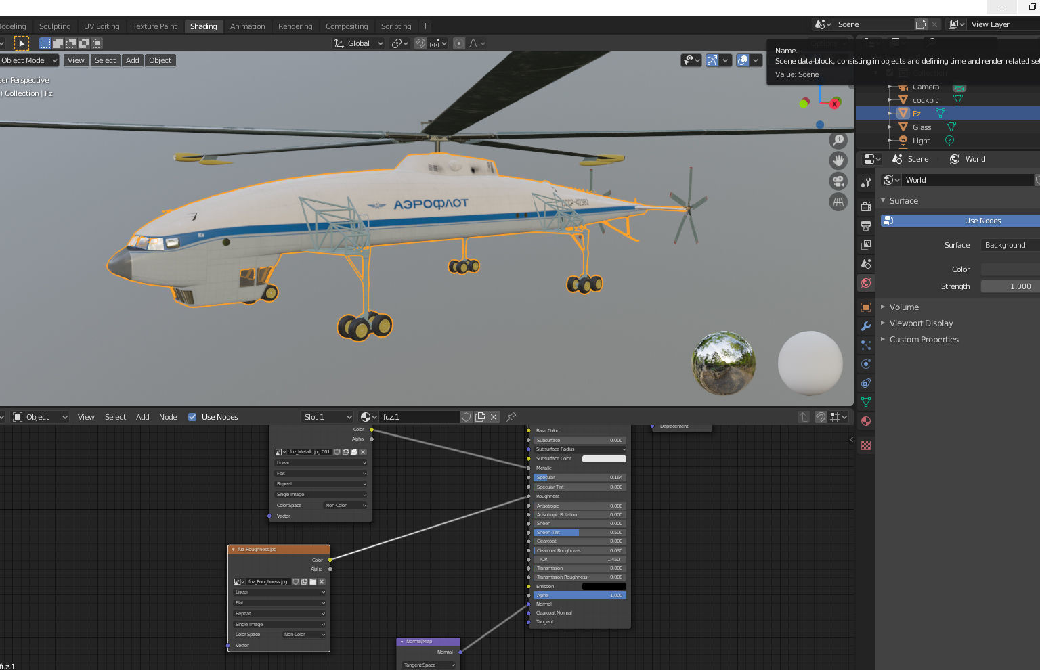The height and width of the screenshot is (670, 1040).
Task: Open the Slot 1 material slot dropdown
Action: pos(328,417)
